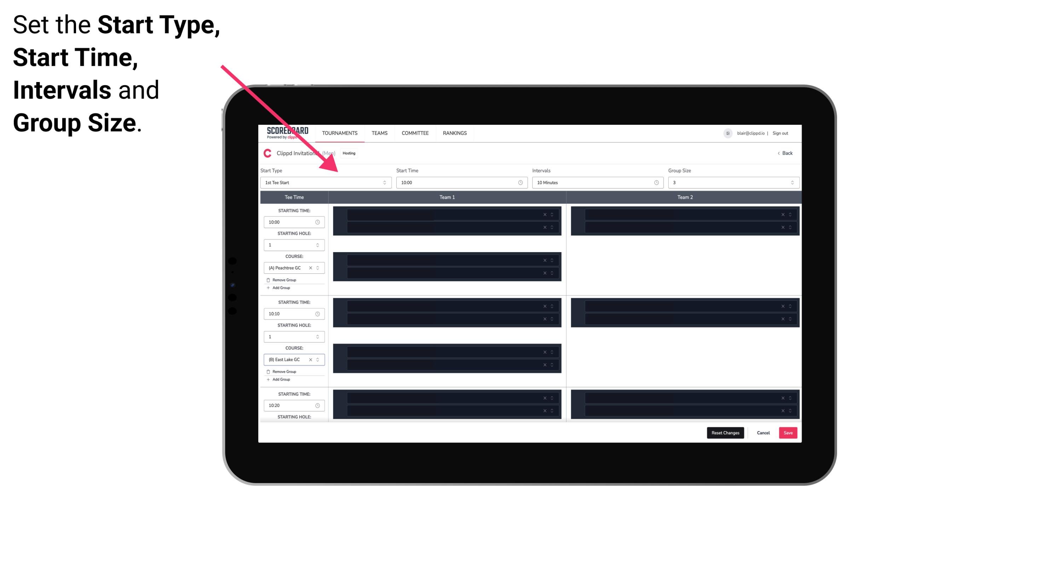The height and width of the screenshot is (568, 1056).
Task: Click the X icon next to East Lake GC course
Action: 312,360
